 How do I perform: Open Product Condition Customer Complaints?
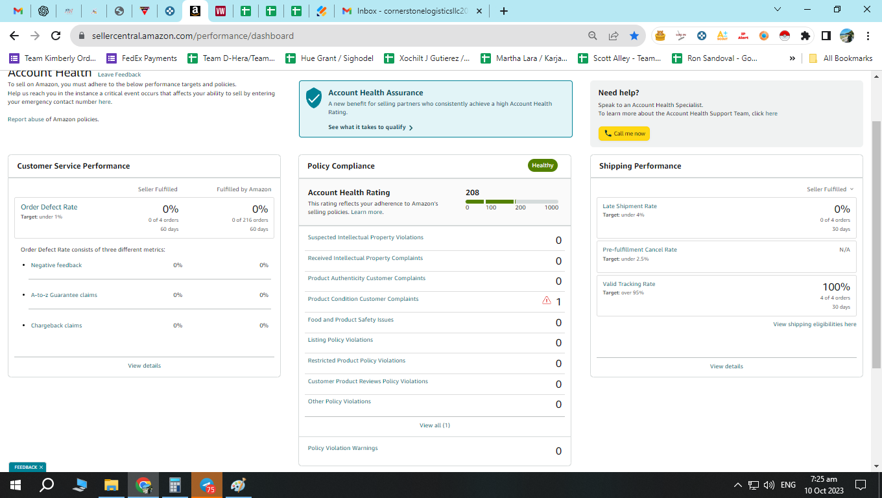363,299
